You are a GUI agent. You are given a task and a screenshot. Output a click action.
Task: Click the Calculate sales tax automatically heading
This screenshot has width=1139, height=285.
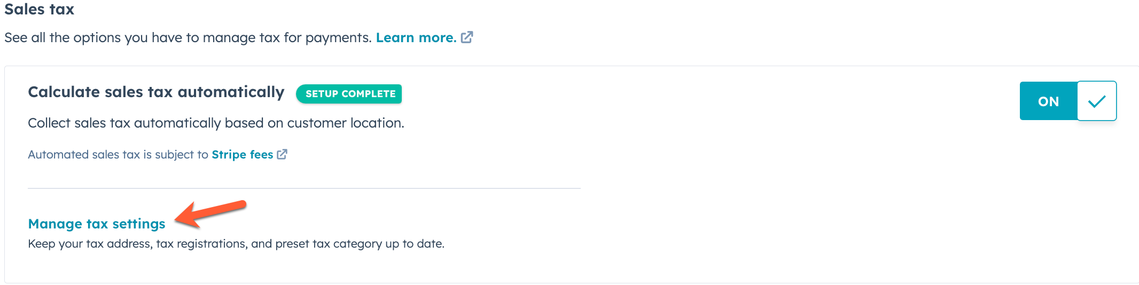[156, 92]
